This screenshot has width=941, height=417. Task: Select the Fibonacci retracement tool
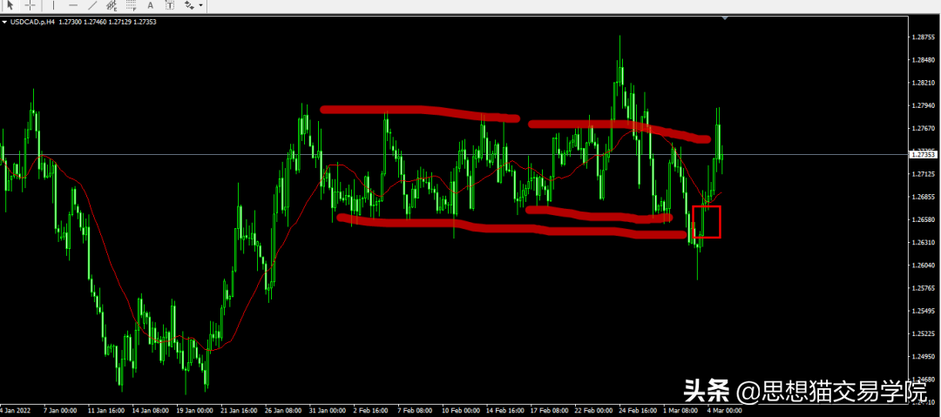click(131, 5)
